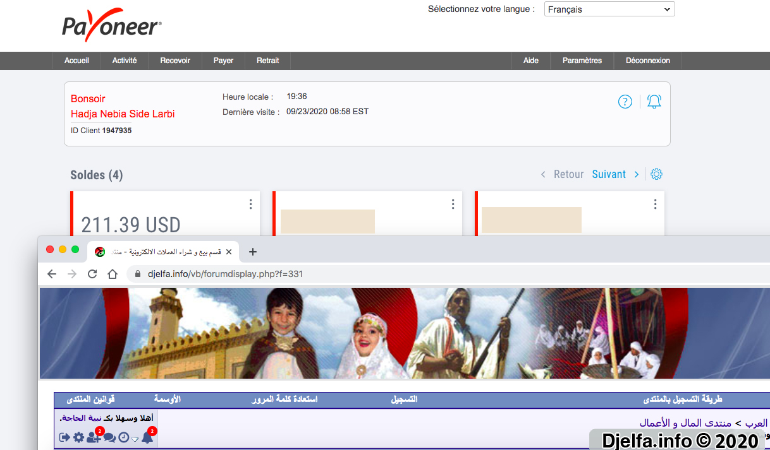770x450 pixels.
Task: Click the padlock icon in address bar
Action: (138, 274)
